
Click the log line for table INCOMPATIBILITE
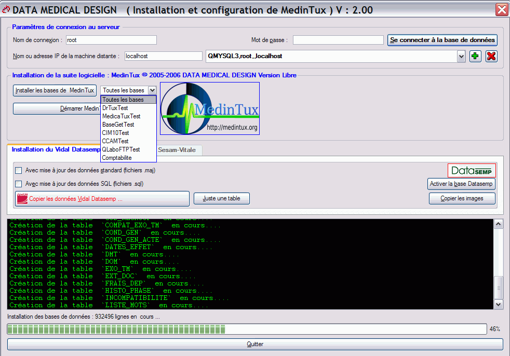tap(119, 298)
